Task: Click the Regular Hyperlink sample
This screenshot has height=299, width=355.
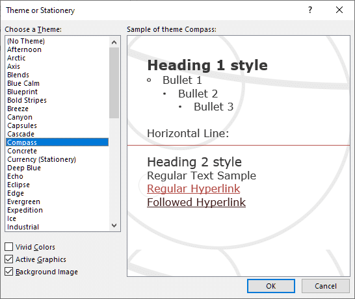Action: click(x=194, y=188)
